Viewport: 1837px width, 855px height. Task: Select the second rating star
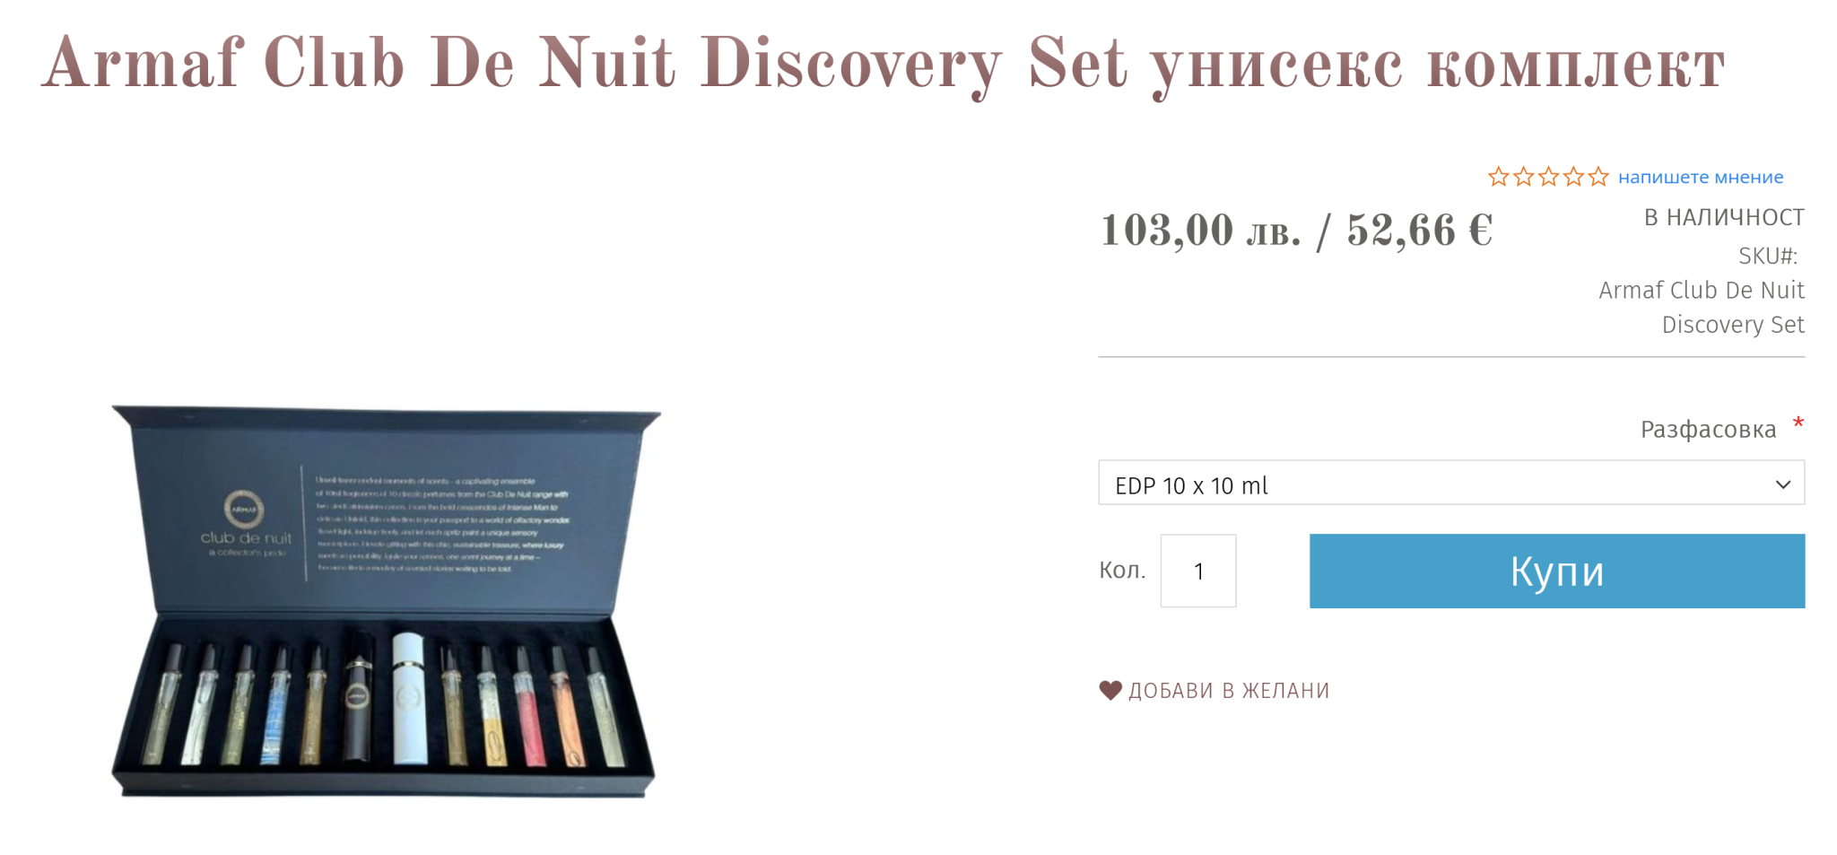(x=1523, y=177)
